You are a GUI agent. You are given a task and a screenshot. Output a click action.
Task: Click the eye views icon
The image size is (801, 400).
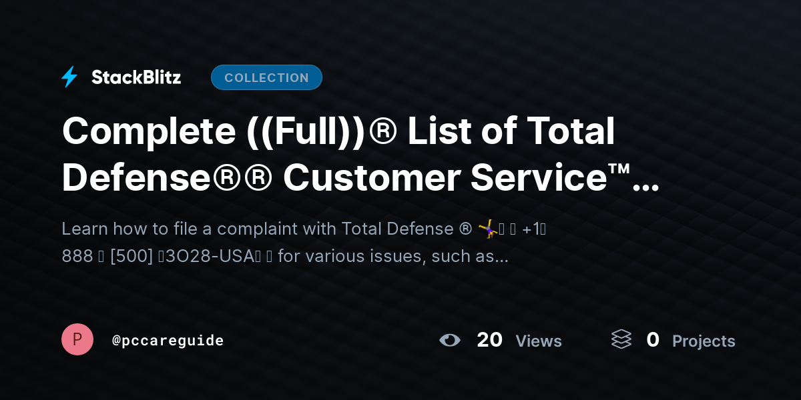450,340
